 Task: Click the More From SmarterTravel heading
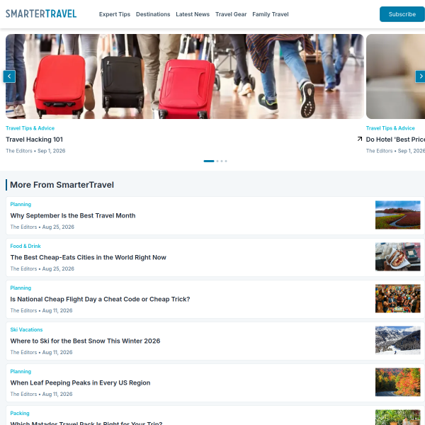[62, 185]
